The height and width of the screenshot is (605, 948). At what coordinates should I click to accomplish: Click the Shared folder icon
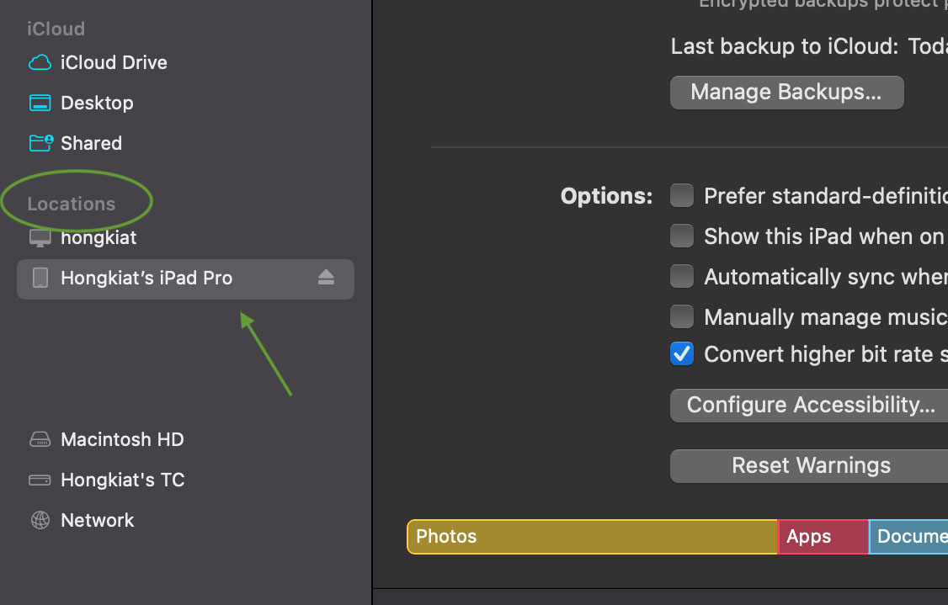click(41, 143)
